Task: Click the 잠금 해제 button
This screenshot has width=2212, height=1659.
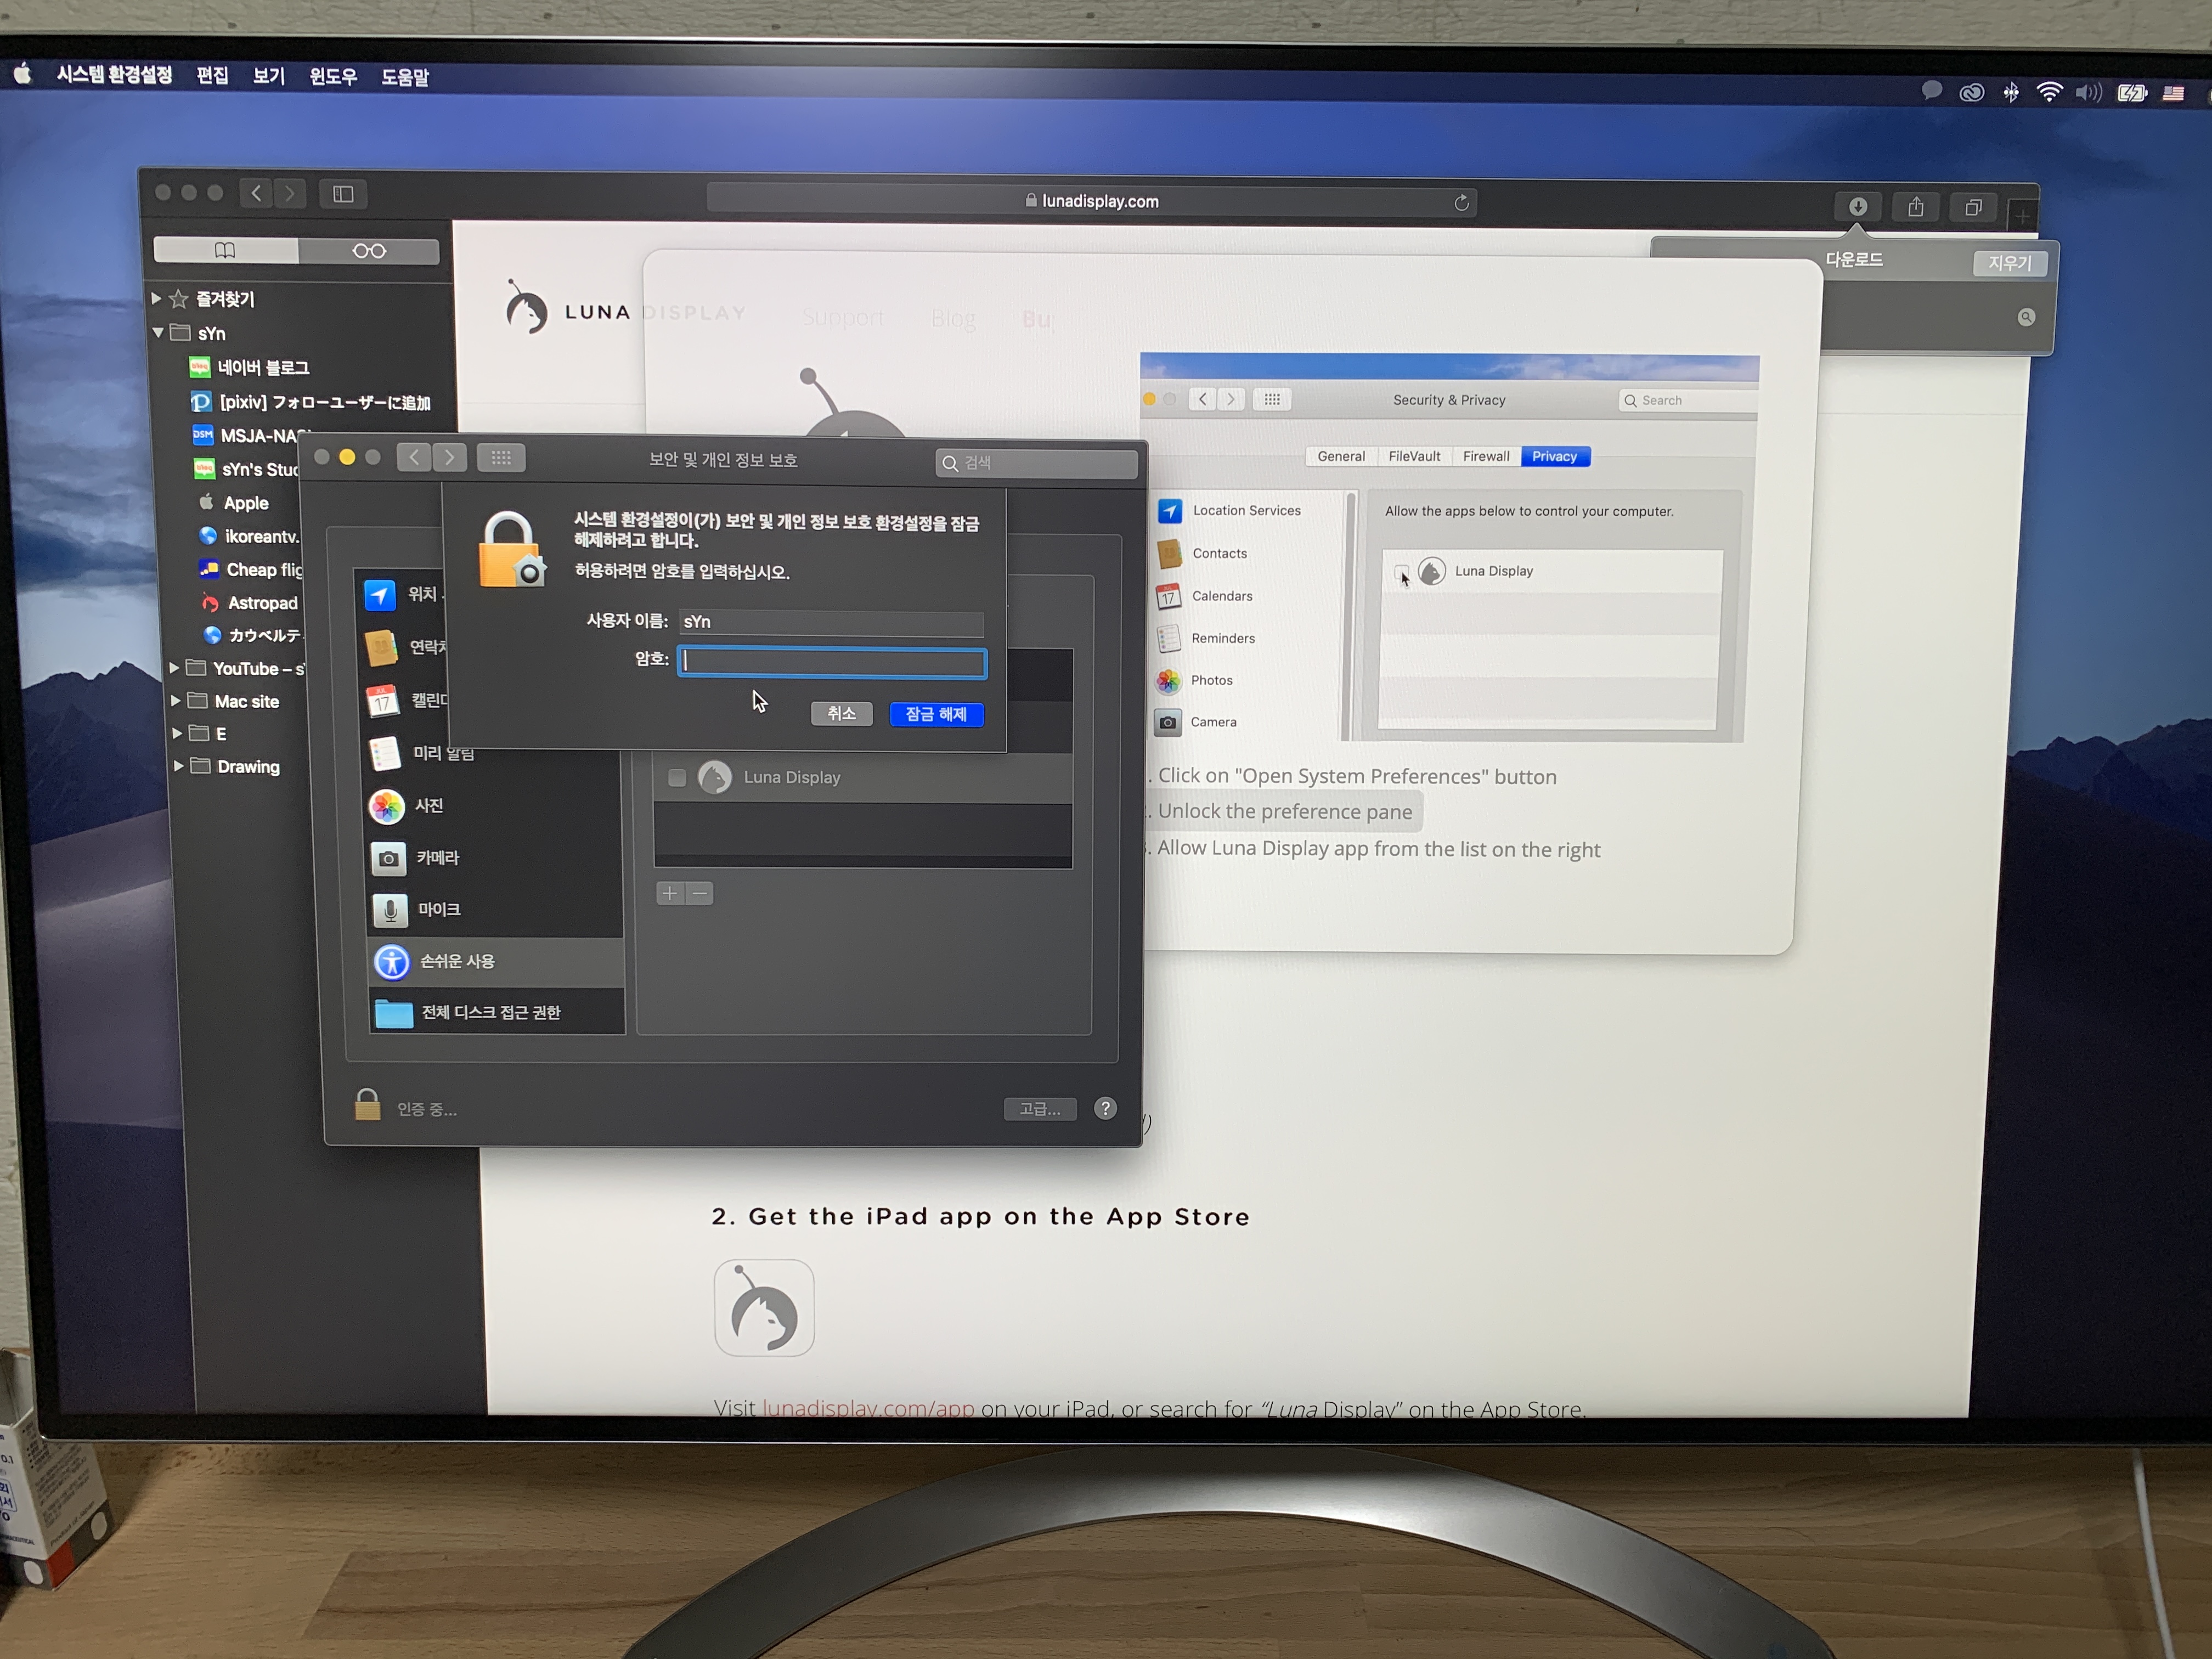Action: [936, 714]
